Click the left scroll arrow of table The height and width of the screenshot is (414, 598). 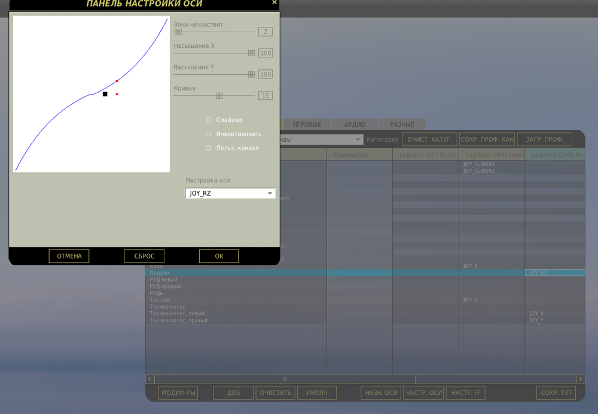149,379
